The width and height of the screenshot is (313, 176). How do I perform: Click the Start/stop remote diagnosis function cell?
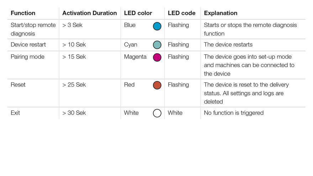(x=33, y=29)
